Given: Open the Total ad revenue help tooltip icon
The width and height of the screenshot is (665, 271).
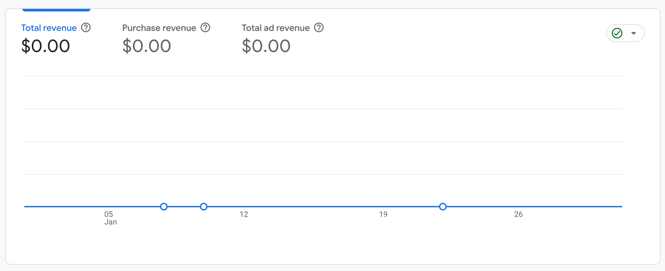Looking at the screenshot, I should 319,28.
